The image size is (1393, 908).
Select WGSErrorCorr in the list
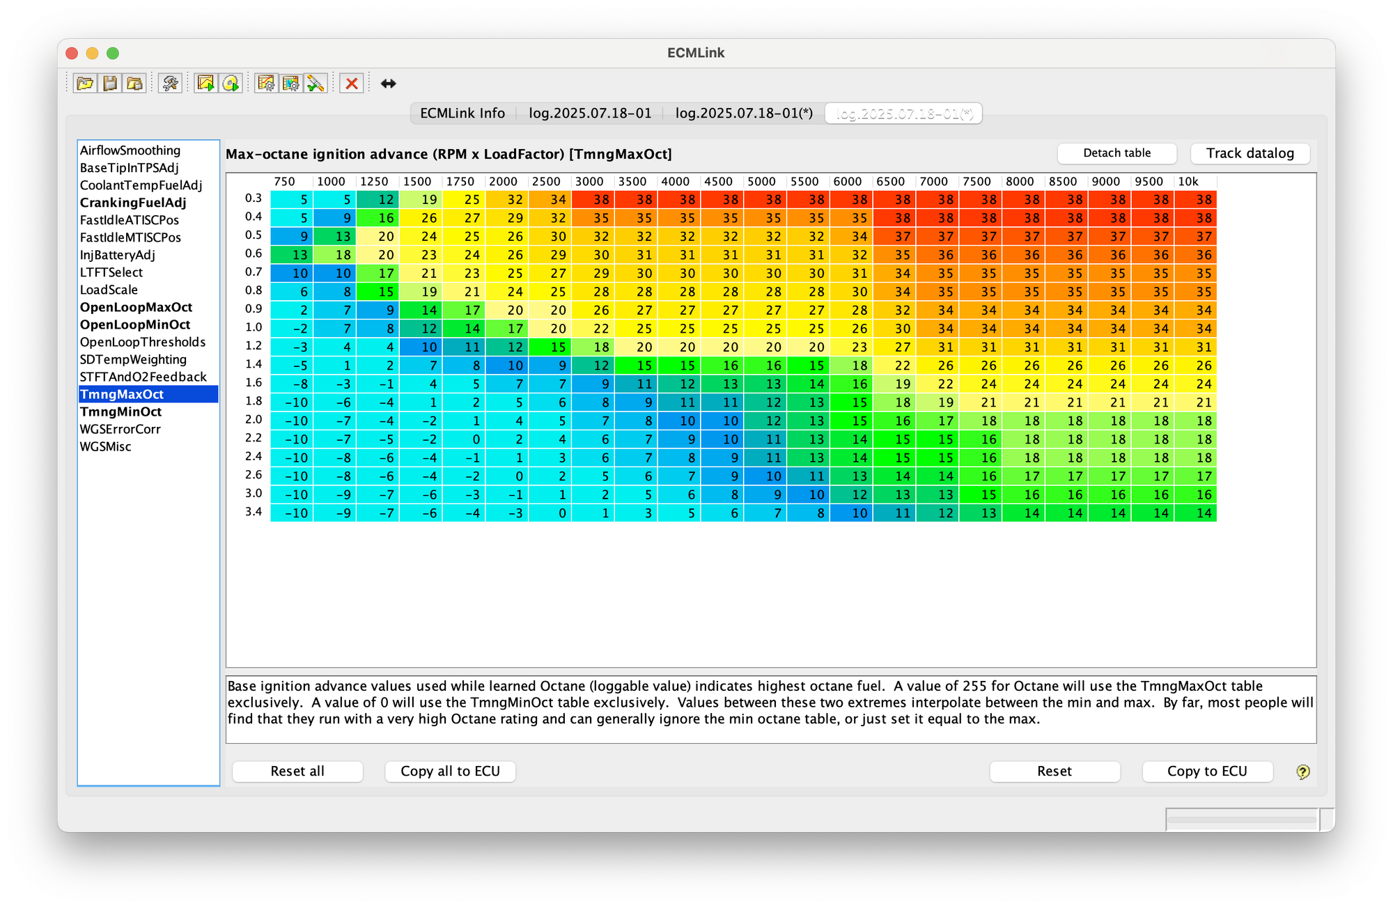(148, 429)
